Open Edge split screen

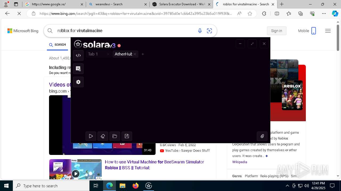tap(277, 14)
